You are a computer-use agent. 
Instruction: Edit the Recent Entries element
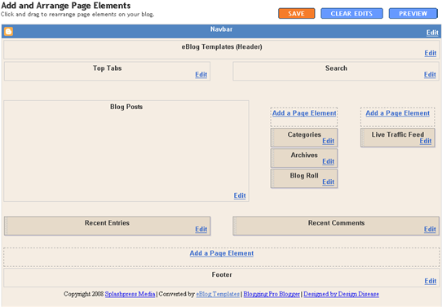click(x=201, y=230)
